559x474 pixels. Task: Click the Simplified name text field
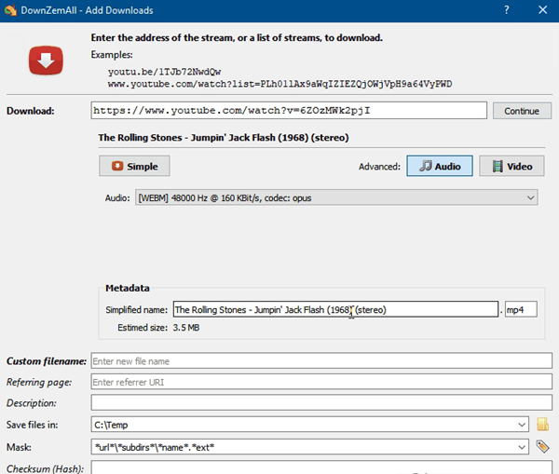pos(335,309)
